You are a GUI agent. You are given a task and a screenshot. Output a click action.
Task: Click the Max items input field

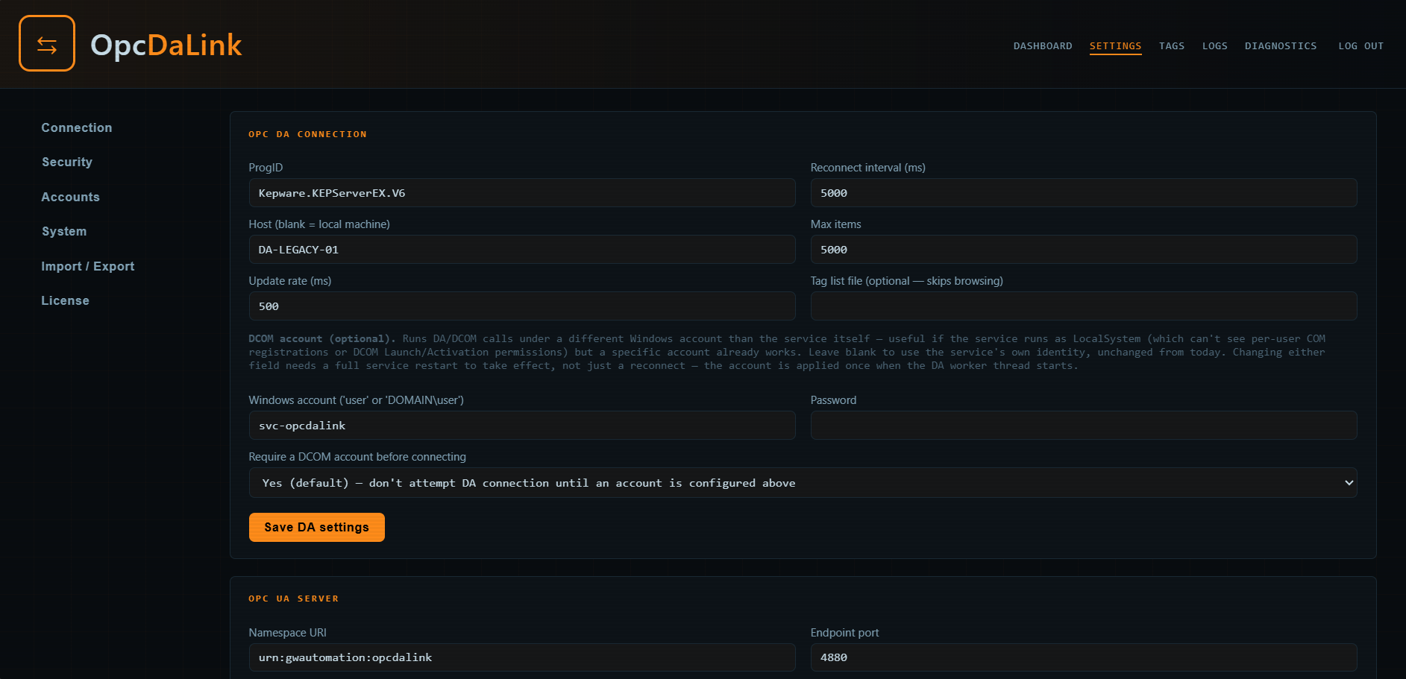(x=1084, y=250)
